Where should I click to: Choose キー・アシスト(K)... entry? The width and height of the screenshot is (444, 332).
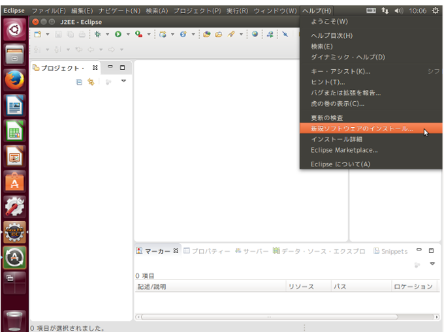point(371,72)
